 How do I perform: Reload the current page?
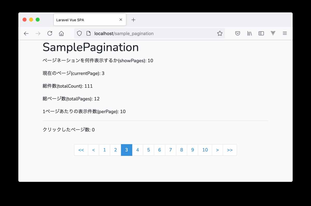50,33
